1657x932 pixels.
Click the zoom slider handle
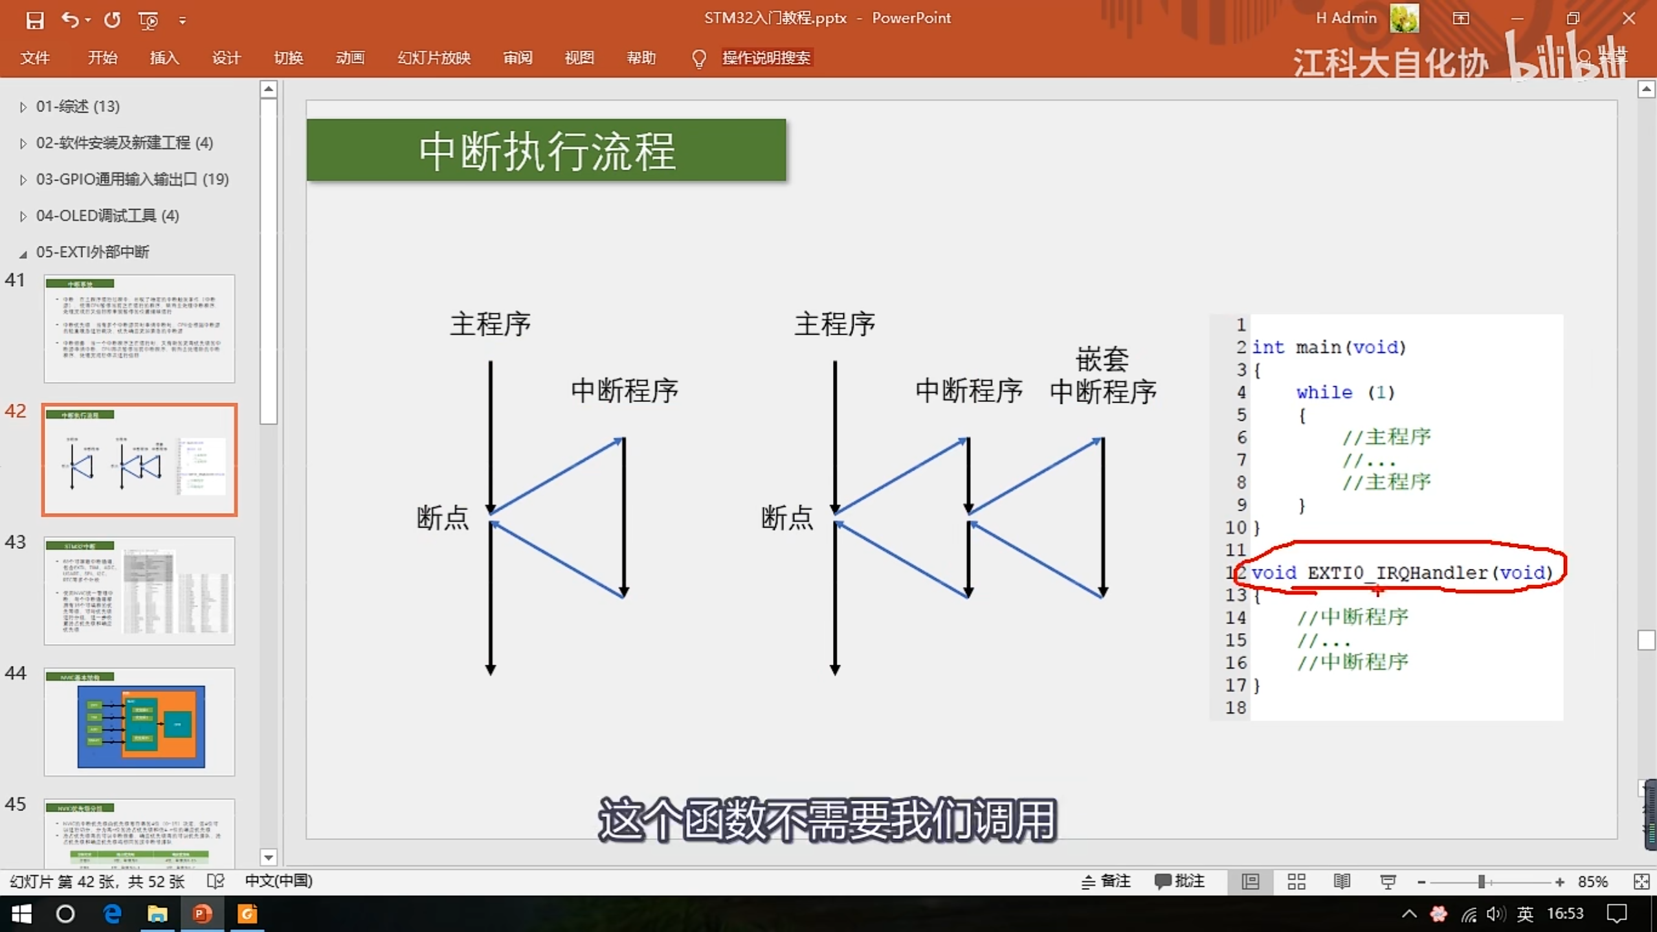(x=1481, y=882)
